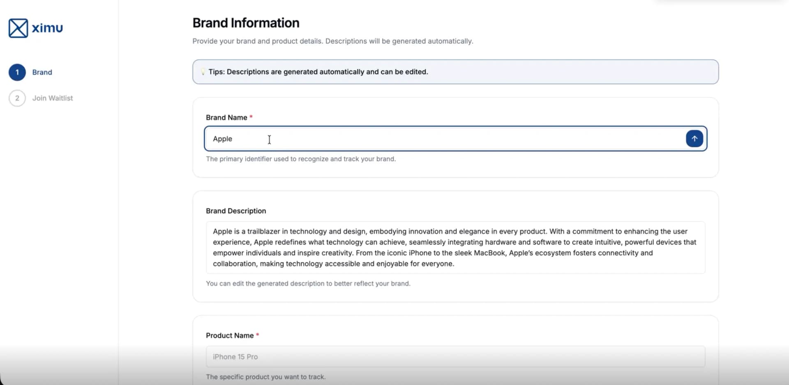This screenshot has height=385, width=789.
Task: Select the step 1 circle indicator
Action: point(17,72)
